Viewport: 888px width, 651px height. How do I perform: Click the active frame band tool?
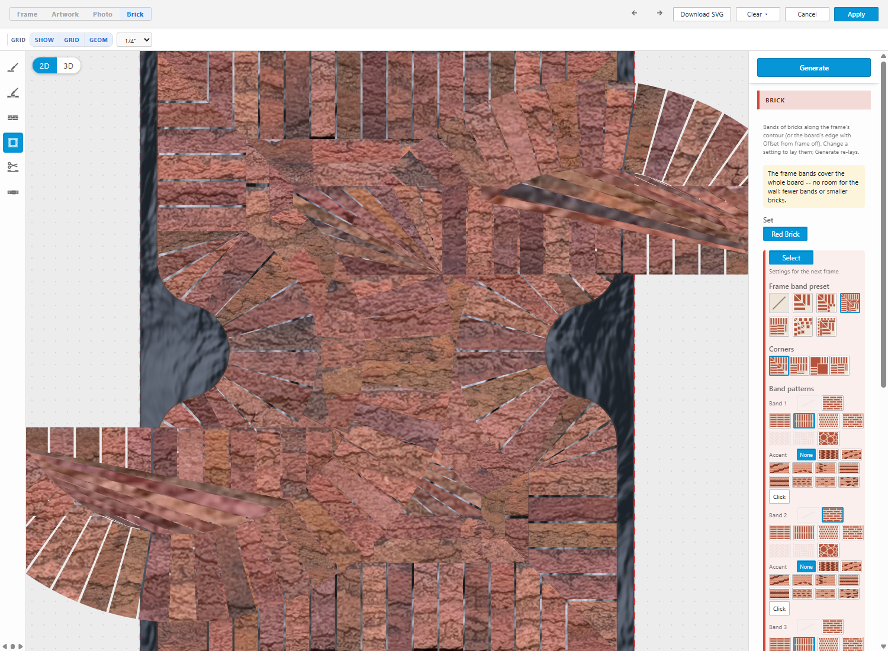coord(13,143)
